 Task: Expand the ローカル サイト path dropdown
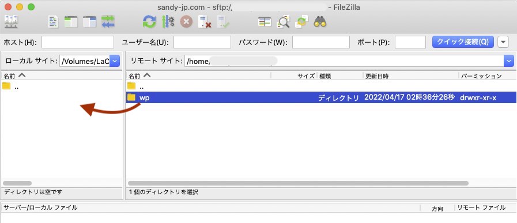click(x=115, y=61)
